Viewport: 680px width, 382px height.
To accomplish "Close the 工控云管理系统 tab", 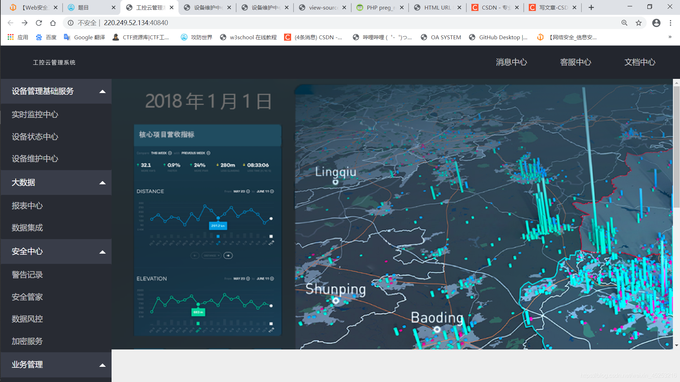I will (171, 7).
